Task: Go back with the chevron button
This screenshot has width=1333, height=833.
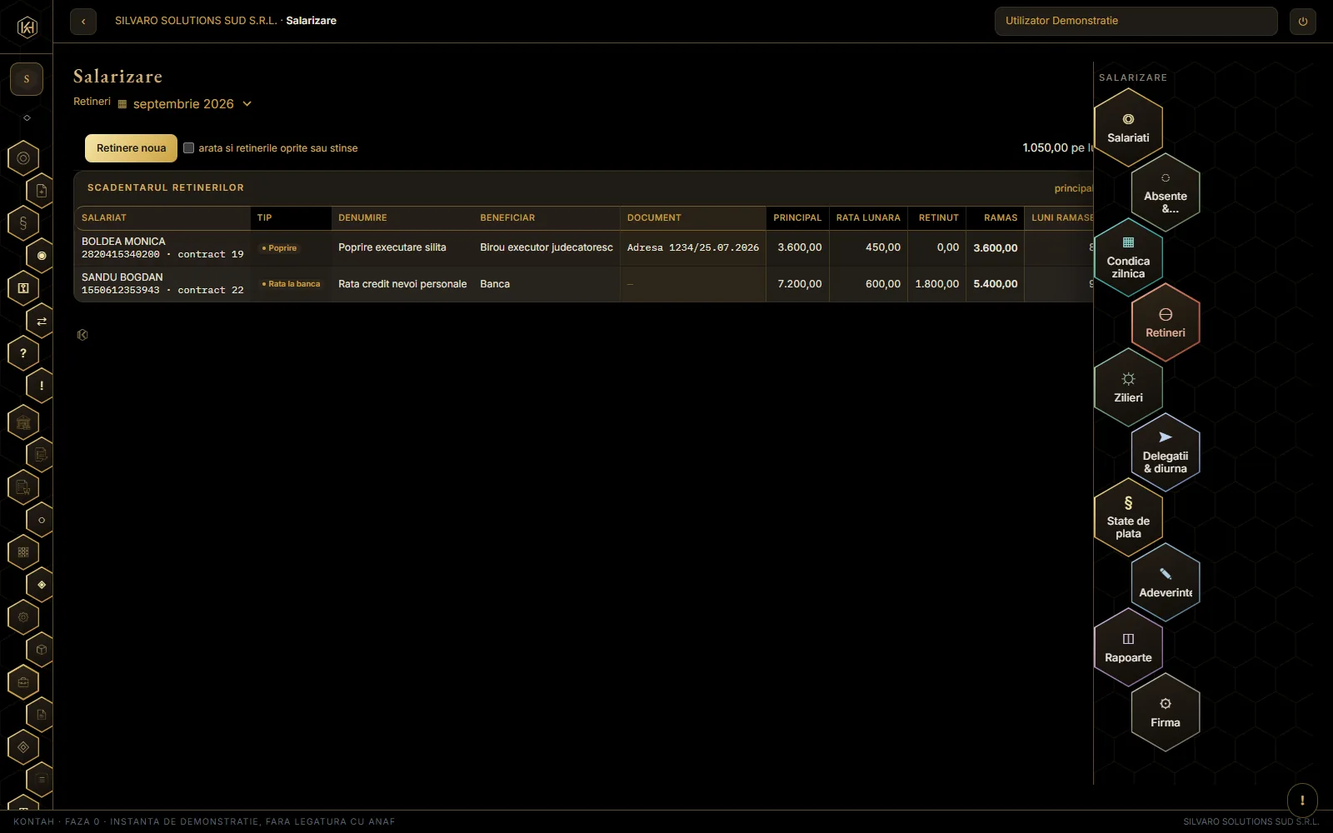Action: click(83, 22)
